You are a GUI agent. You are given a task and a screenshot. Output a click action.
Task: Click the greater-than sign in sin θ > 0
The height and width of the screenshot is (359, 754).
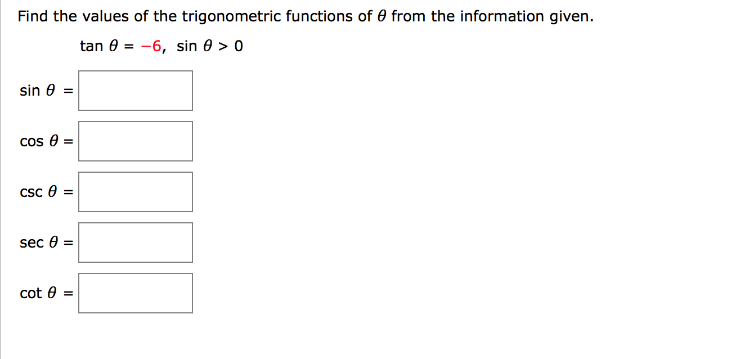coord(224,46)
